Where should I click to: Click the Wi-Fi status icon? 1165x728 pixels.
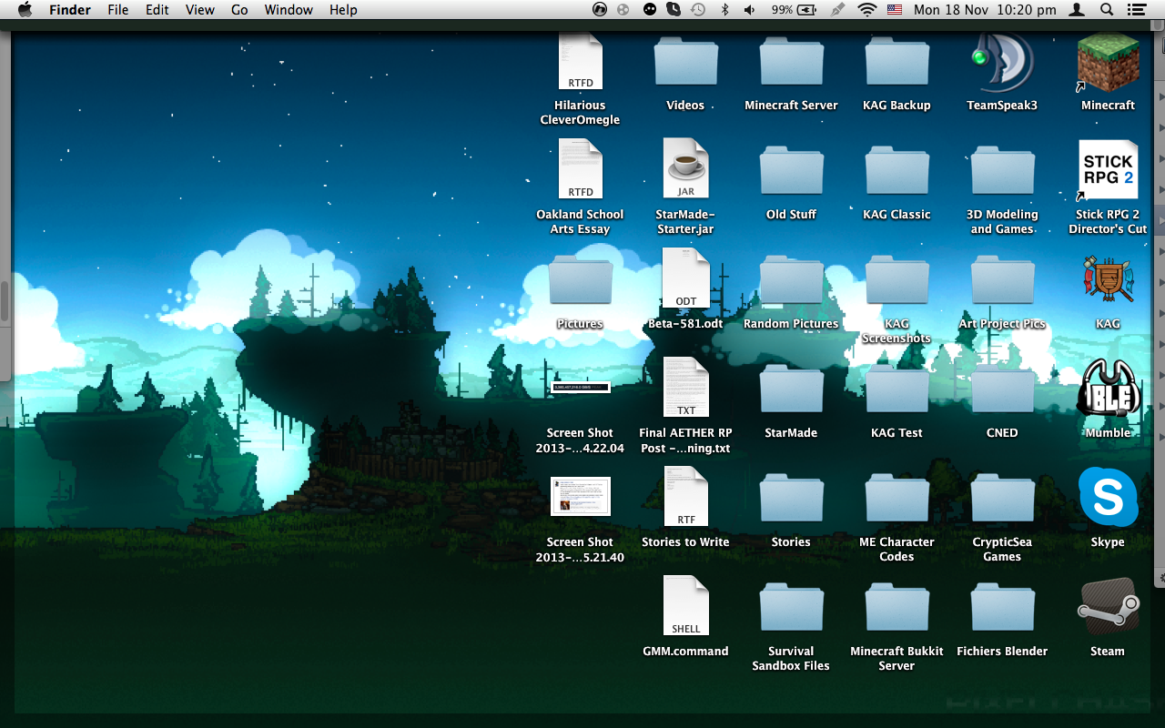tap(867, 10)
